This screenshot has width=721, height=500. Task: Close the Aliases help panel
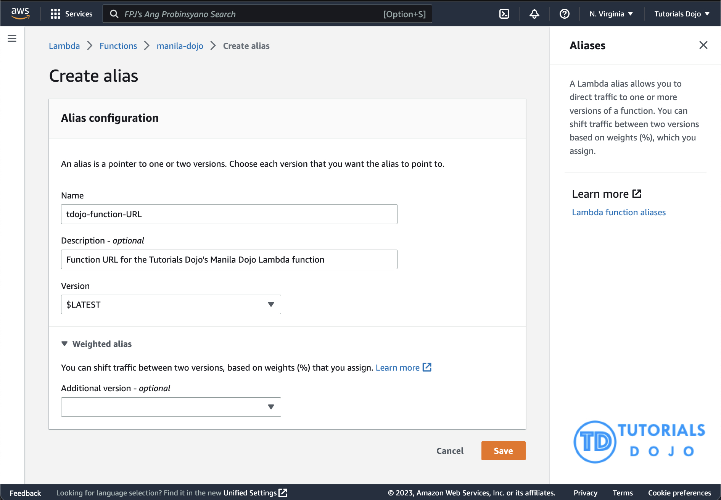(703, 45)
